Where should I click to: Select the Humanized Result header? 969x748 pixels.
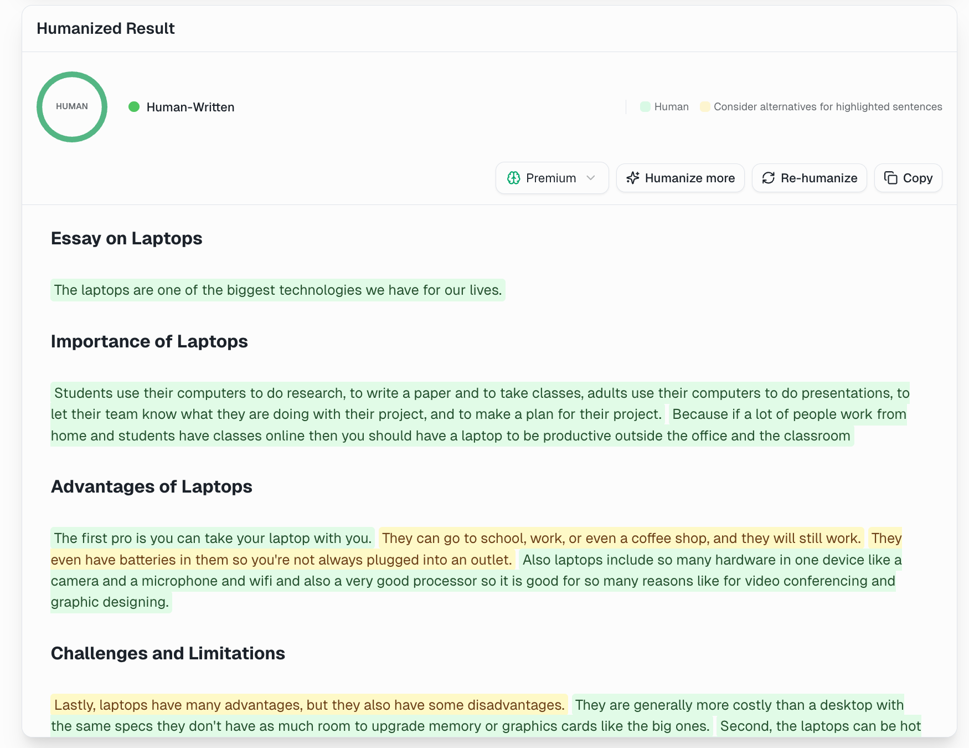tap(106, 28)
